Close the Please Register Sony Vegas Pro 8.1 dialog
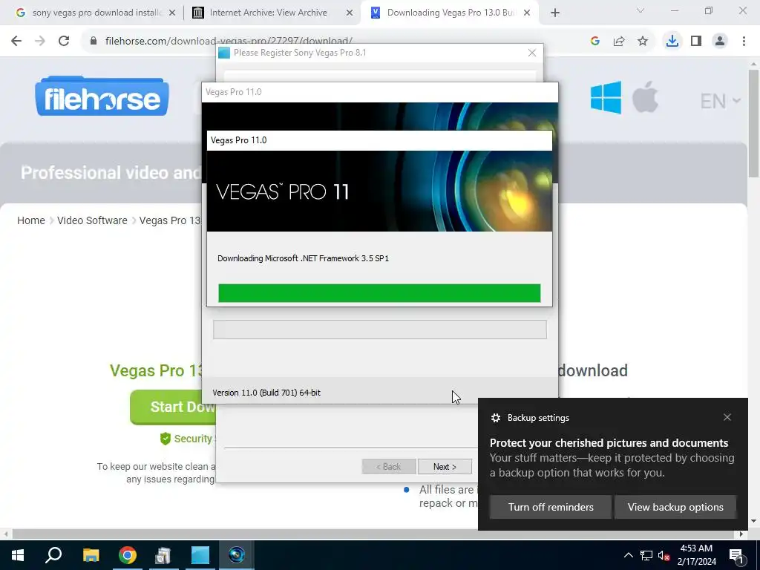 coord(531,53)
